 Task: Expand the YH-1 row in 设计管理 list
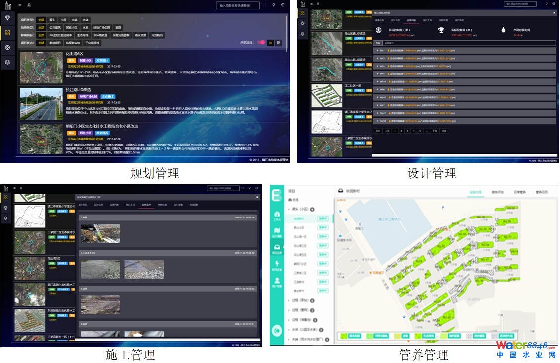pyautogui.click(x=377, y=50)
